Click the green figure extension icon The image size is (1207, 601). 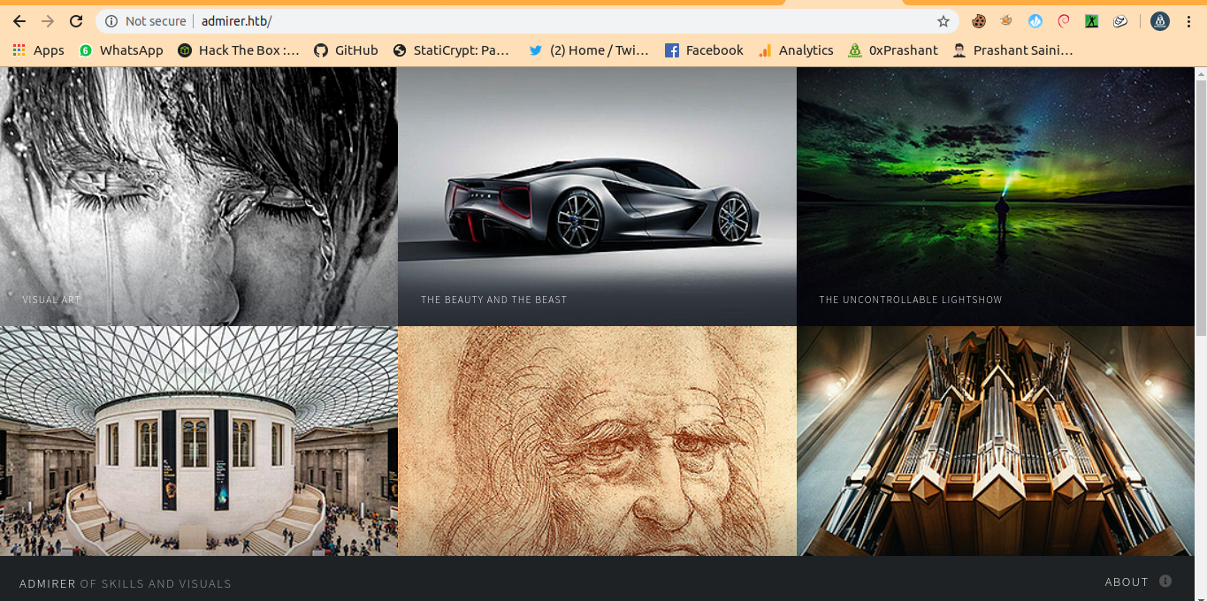click(1092, 21)
